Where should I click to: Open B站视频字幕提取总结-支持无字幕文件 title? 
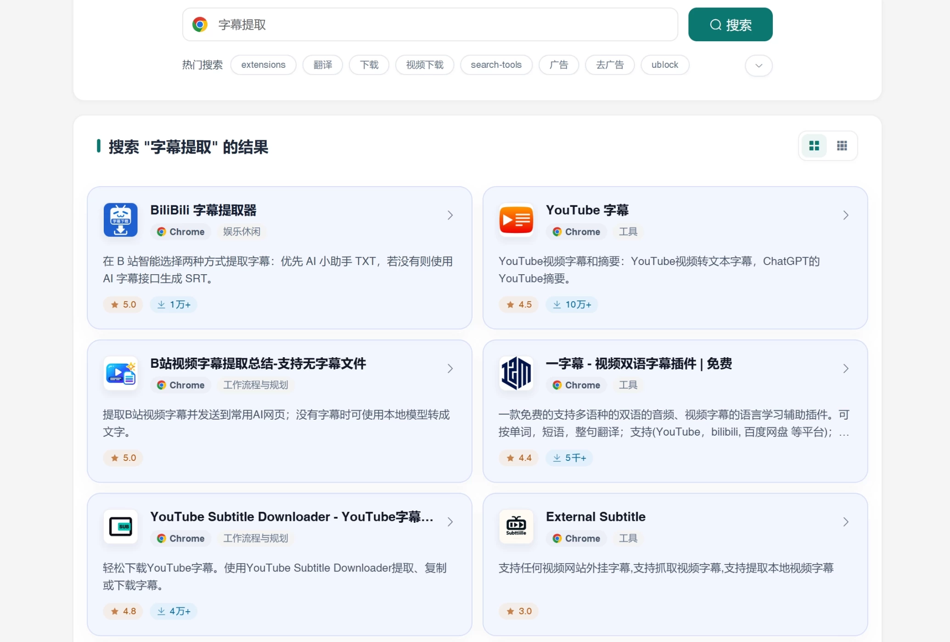click(x=258, y=364)
